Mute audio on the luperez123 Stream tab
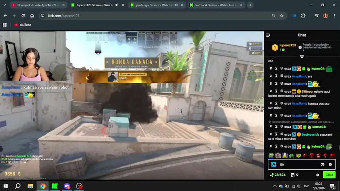 [117, 5]
